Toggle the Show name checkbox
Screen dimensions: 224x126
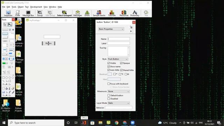[108, 66]
